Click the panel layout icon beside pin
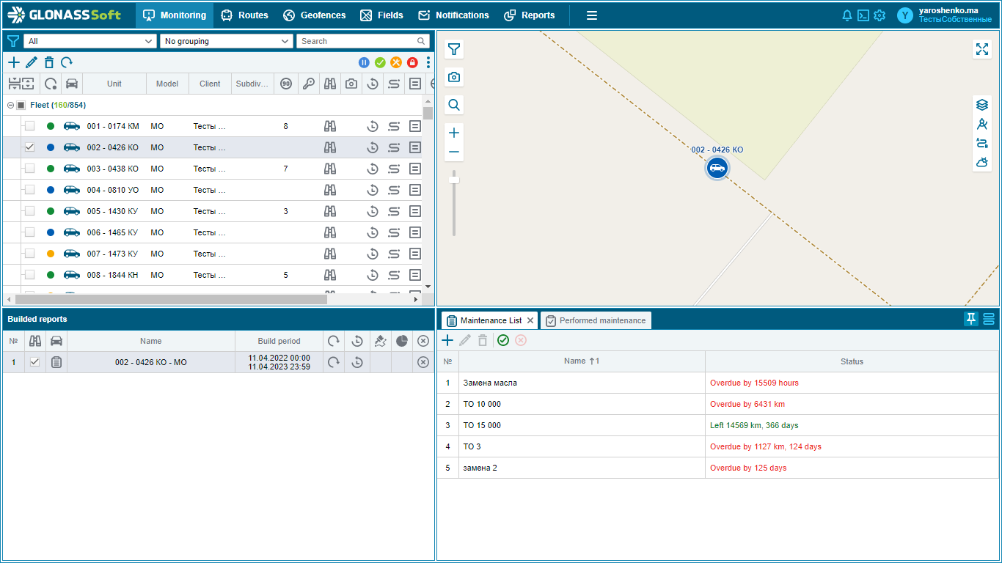Viewport: 1002px width, 563px height. click(989, 319)
